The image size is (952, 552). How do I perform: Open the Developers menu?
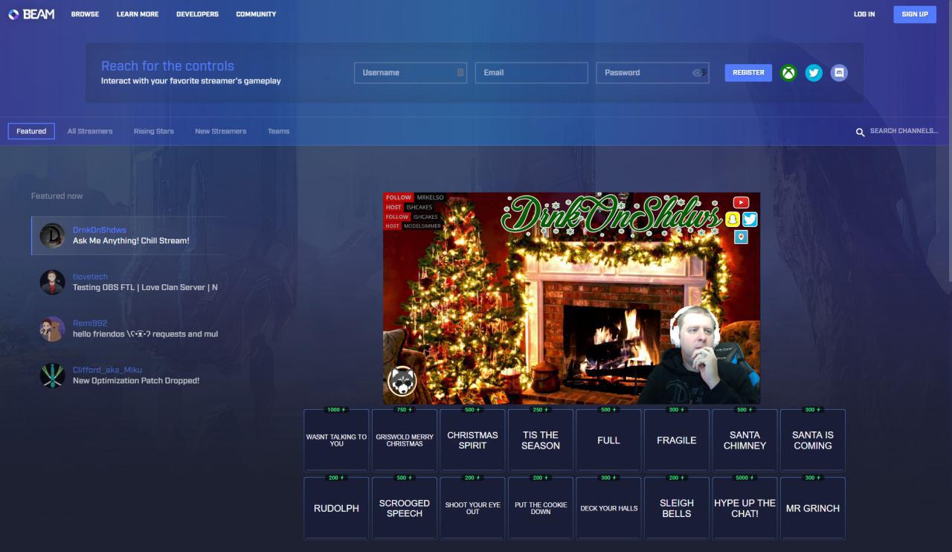click(x=197, y=14)
